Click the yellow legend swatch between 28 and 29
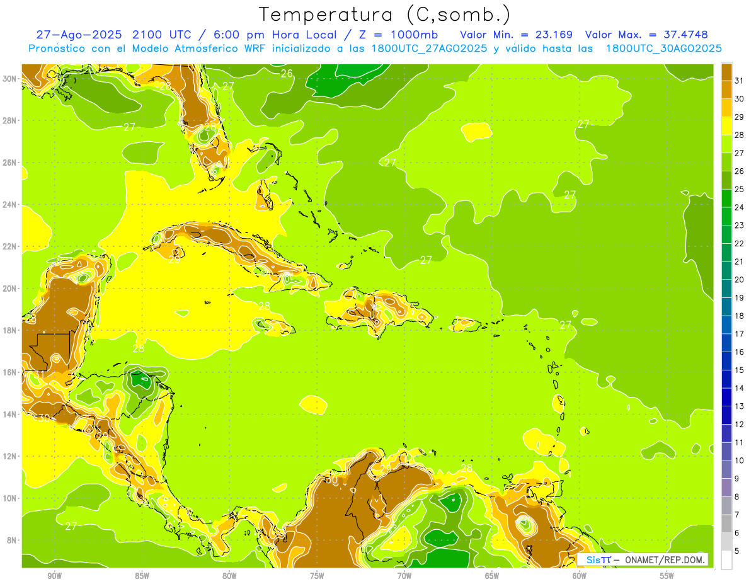 [726, 125]
